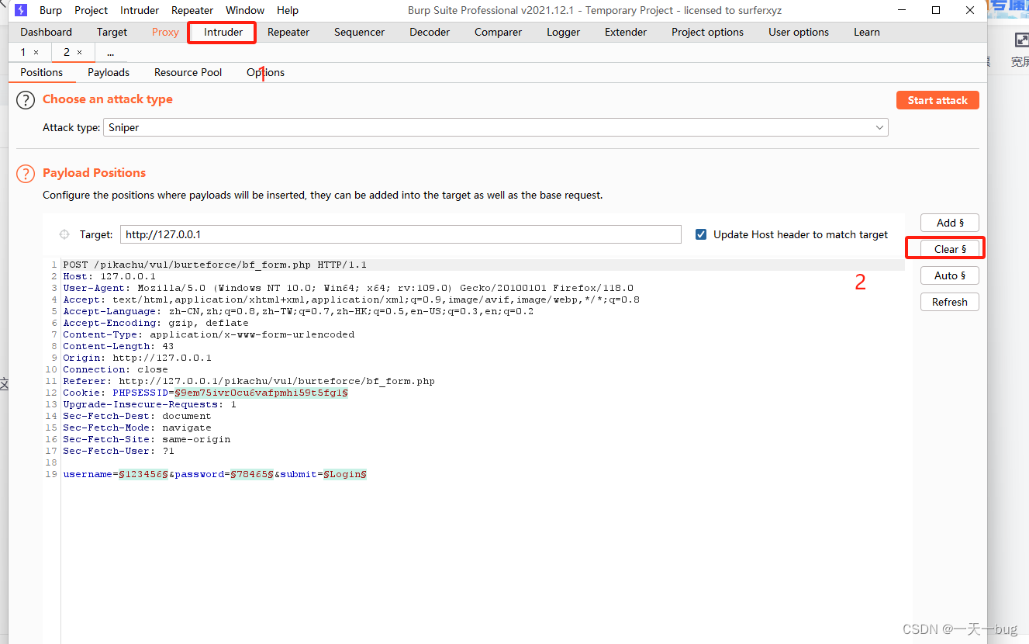The image size is (1029, 644).
Task: Open help icon beside Payload Positions
Action: 26,174
